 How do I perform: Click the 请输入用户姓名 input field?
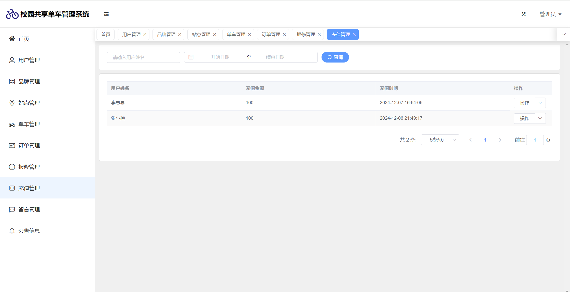143,57
